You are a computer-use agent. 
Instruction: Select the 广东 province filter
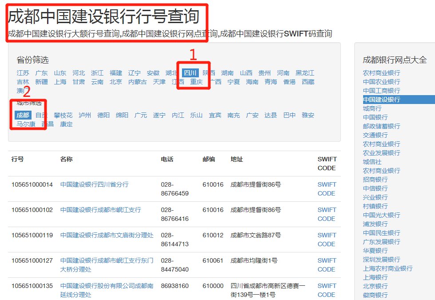[x=41, y=73]
